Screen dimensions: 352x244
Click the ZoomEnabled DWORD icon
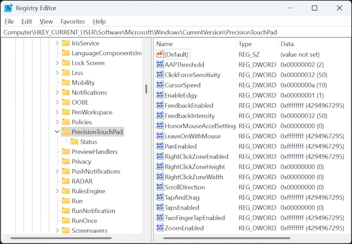159,228
